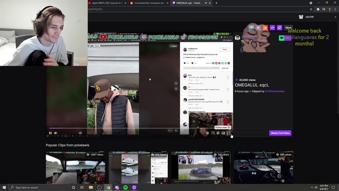Seek using the clip progress bar
Image resolution: width=339 pixels, height=191 pixels.
(140, 128)
